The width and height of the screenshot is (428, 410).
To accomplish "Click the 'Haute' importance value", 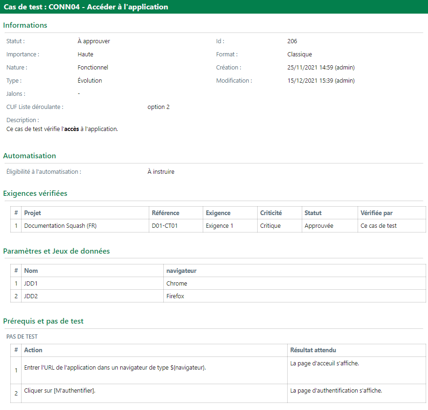I will tap(85, 54).
